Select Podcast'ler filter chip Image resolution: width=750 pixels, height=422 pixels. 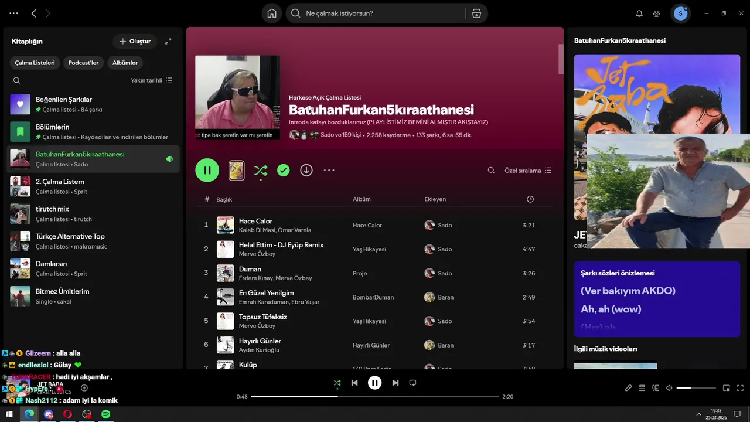(83, 63)
